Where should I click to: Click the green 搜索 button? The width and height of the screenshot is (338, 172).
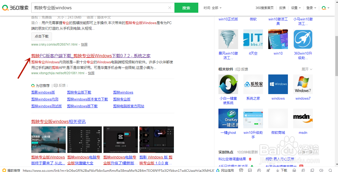[x=186, y=8]
